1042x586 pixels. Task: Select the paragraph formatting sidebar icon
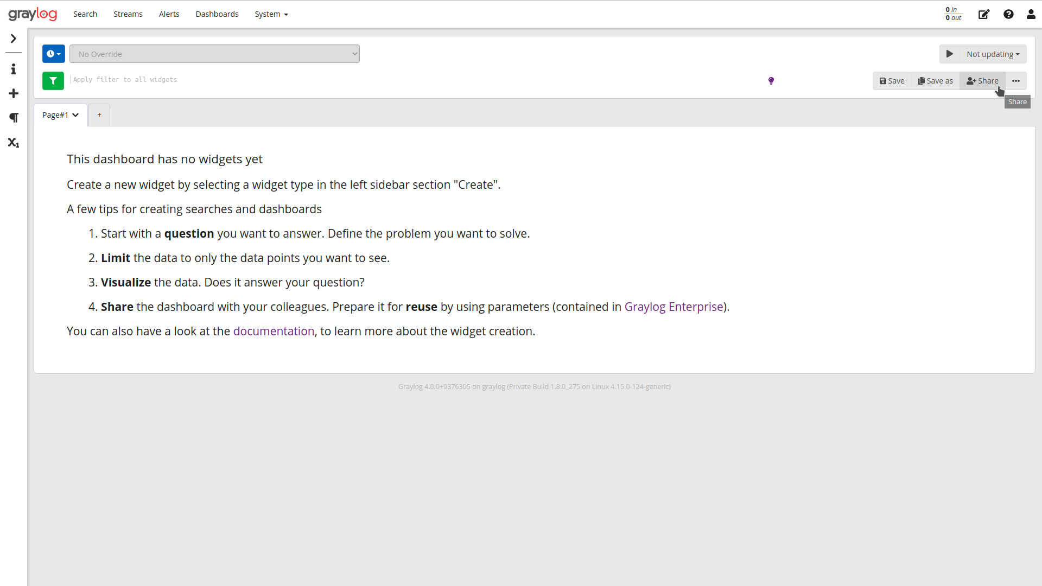click(13, 118)
